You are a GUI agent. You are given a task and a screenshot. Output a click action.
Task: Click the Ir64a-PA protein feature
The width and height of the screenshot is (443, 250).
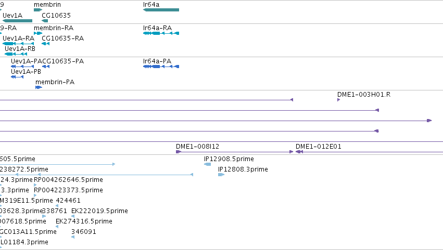pos(161,67)
